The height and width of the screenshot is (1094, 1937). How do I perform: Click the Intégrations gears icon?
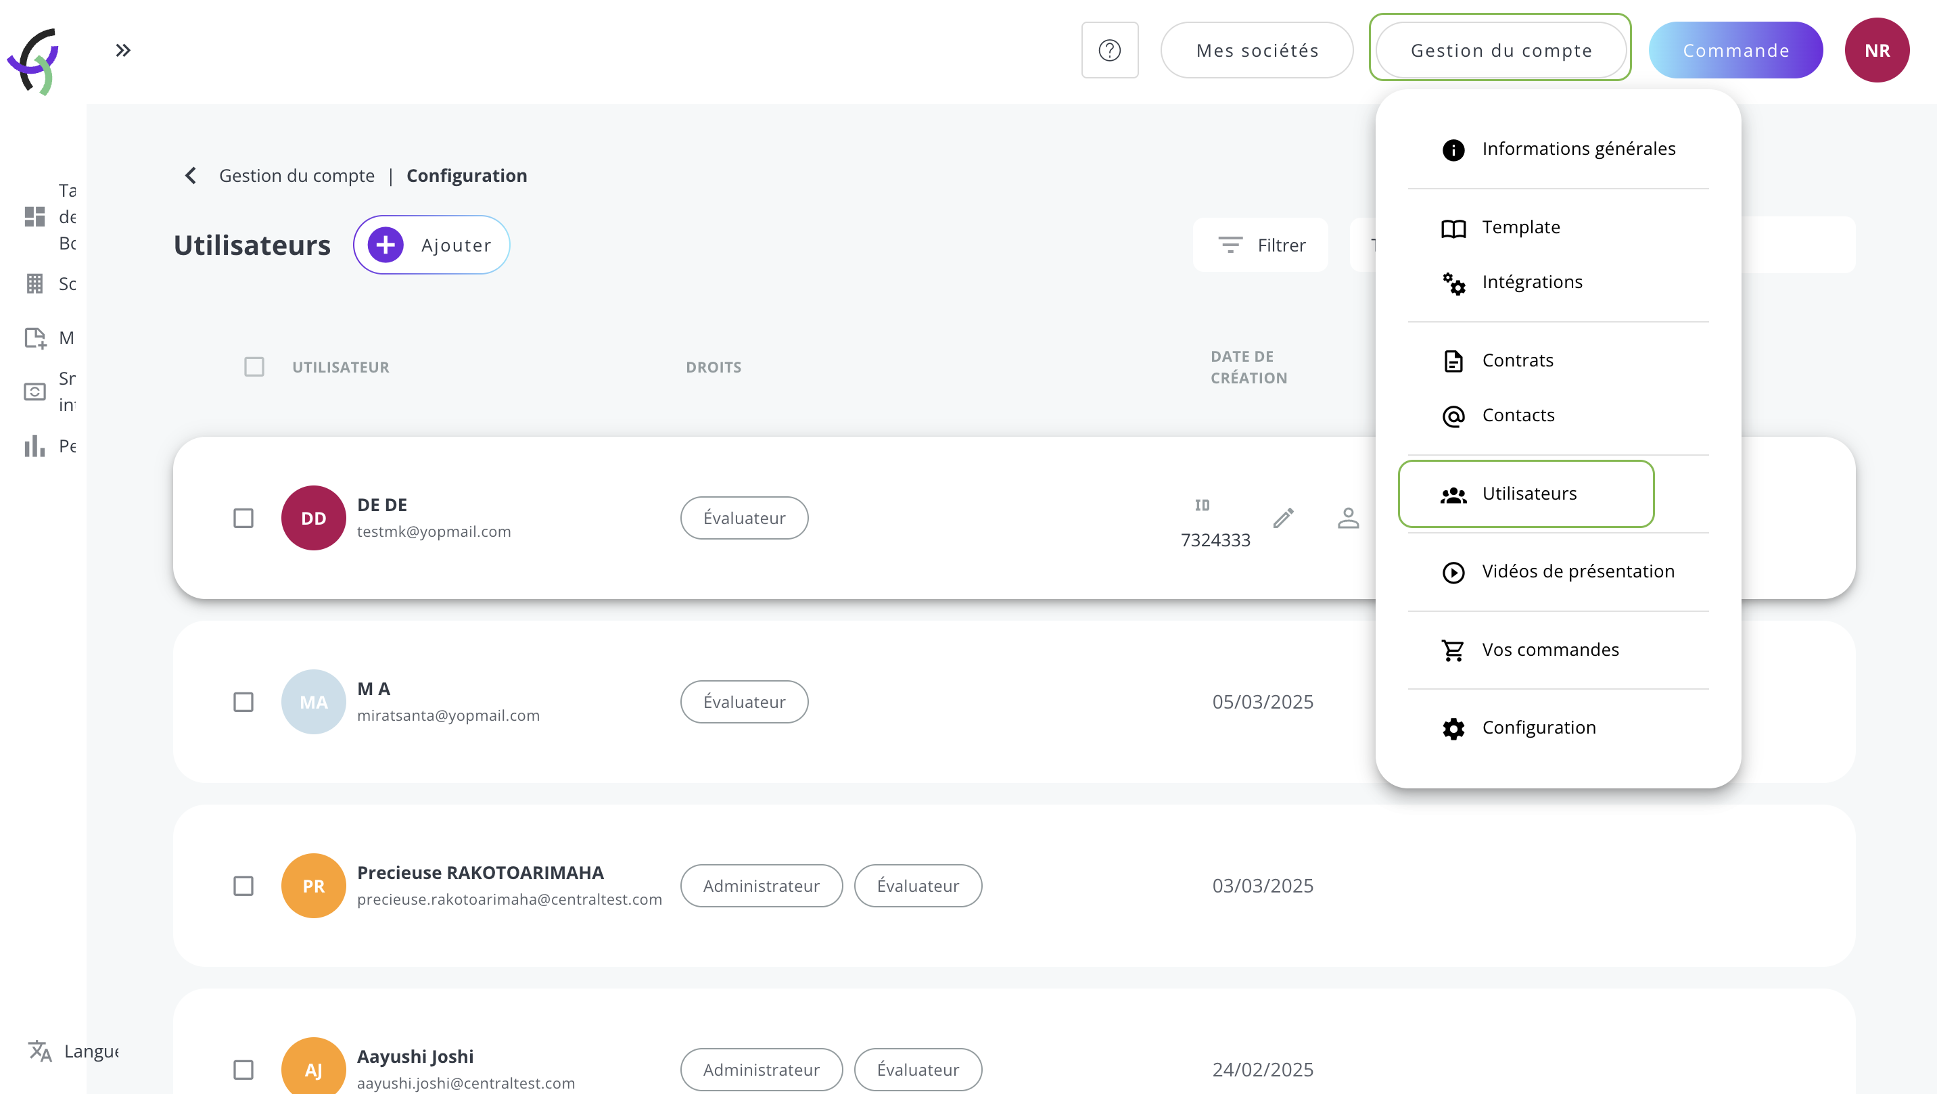1453,283
